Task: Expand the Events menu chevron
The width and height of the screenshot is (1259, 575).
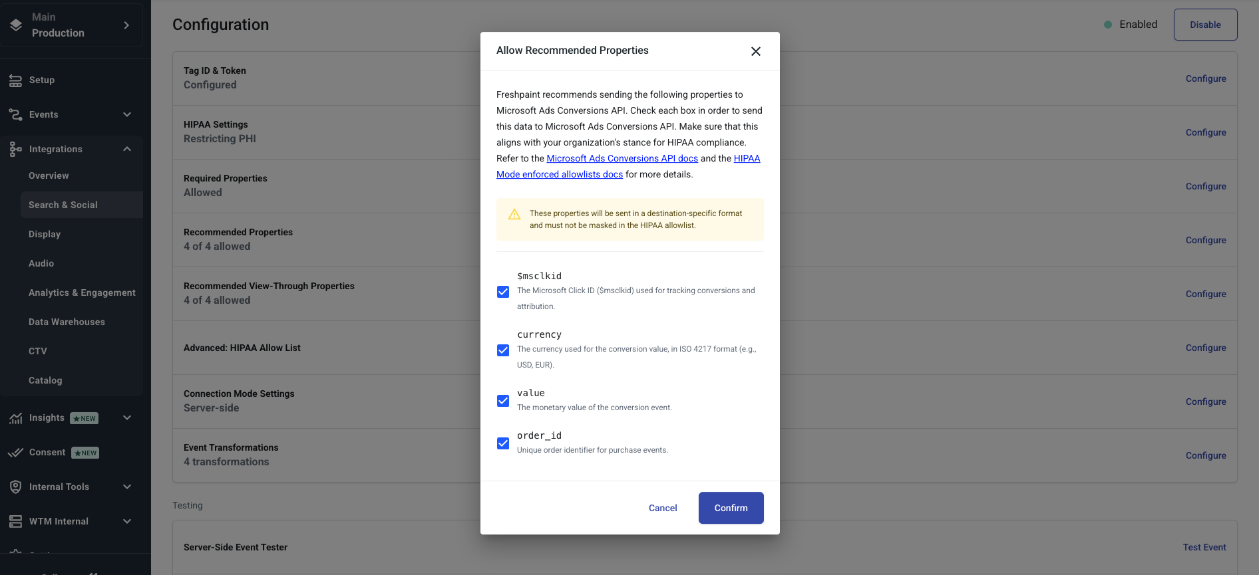Action: point(127,114)
